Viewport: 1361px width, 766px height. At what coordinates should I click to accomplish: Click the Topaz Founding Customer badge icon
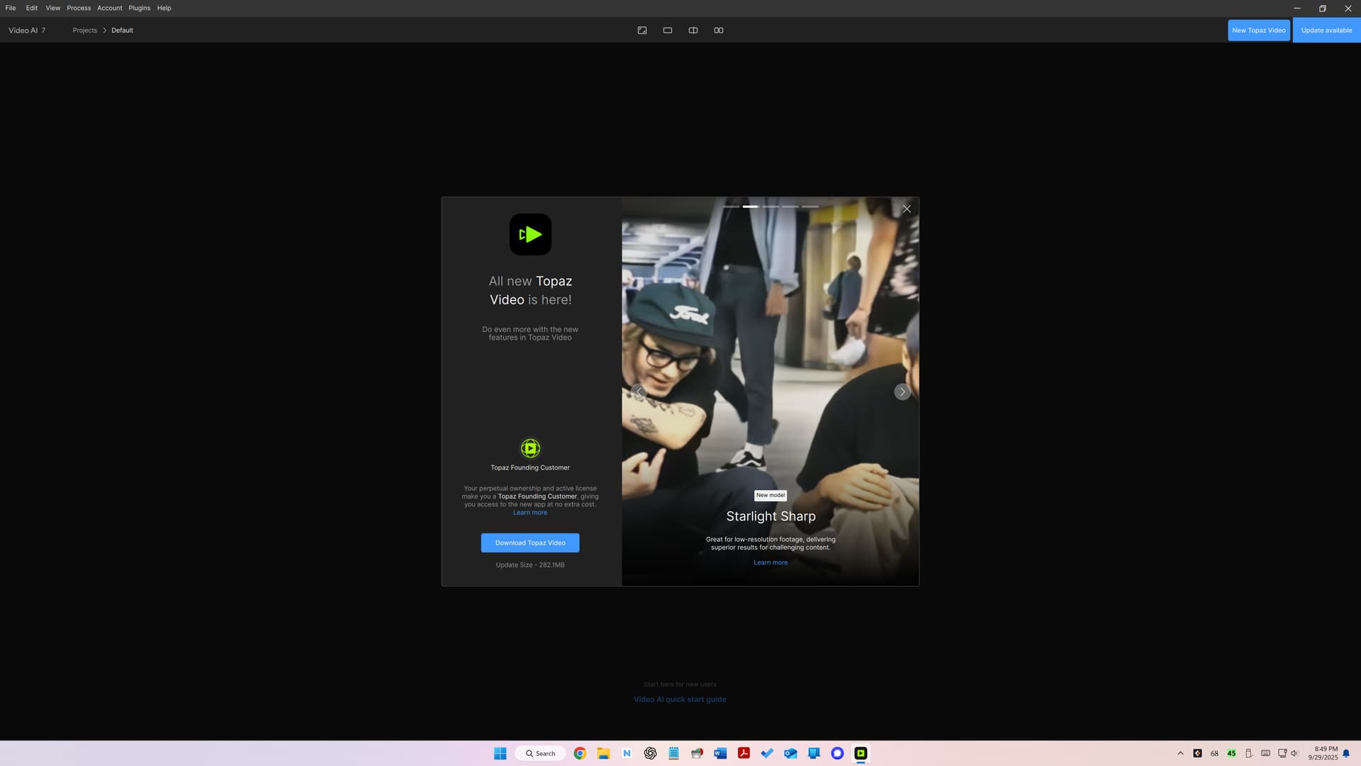[x=530, y=448]
